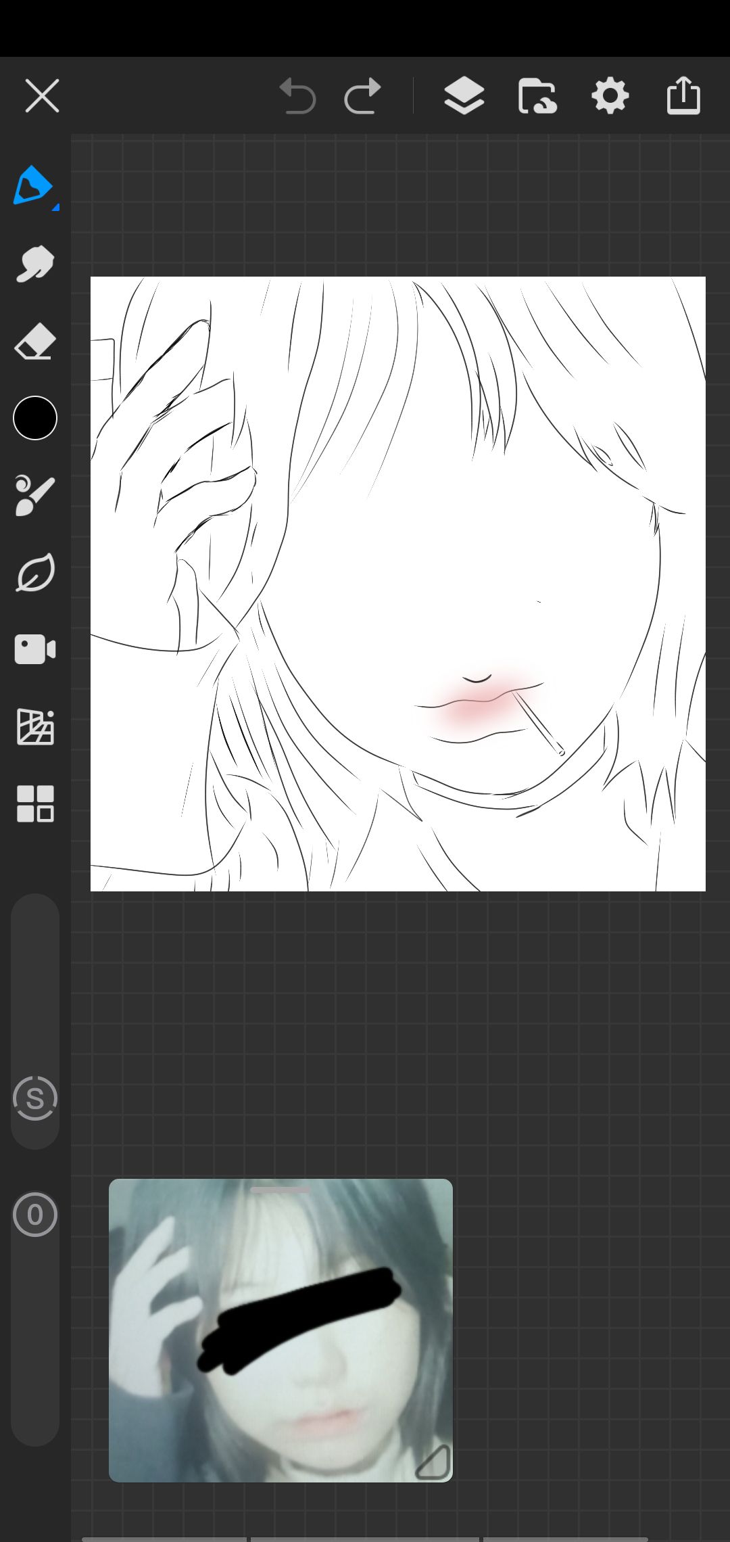The width and height of the screenshot is (730, 1542).
Task: Tap the reference photo thumbnail
Action: click(x=281, y=1331)
